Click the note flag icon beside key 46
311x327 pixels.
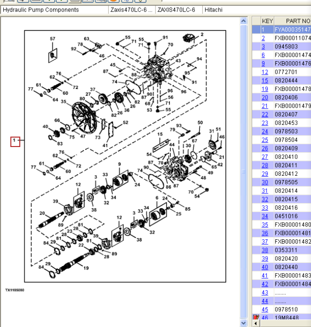tap(256, 317)
